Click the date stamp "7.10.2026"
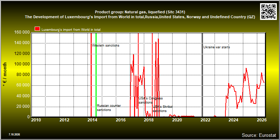The width and height of the screenshot is (280, 140). pos(14,134)
